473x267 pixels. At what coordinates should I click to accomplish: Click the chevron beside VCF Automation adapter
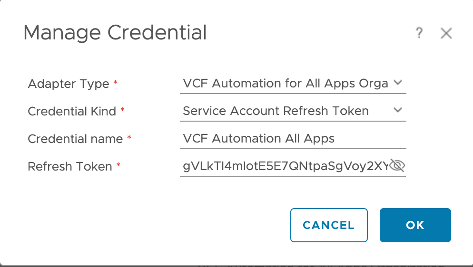(398, 83)
